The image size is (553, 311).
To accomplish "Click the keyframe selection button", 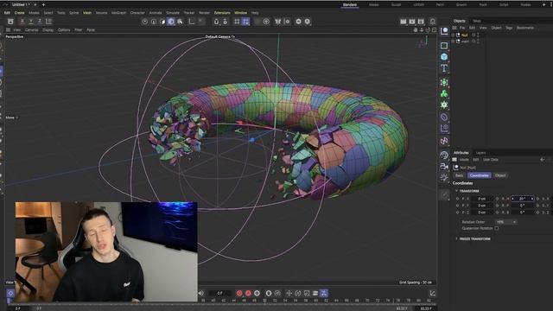I will pyautogui.click(x=257, y=293).
